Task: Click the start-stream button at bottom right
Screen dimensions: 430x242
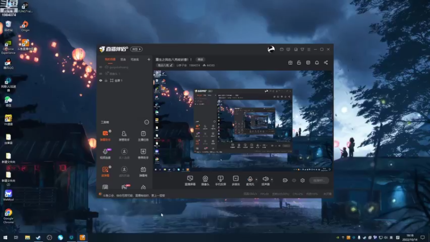Action: [319, 180]
